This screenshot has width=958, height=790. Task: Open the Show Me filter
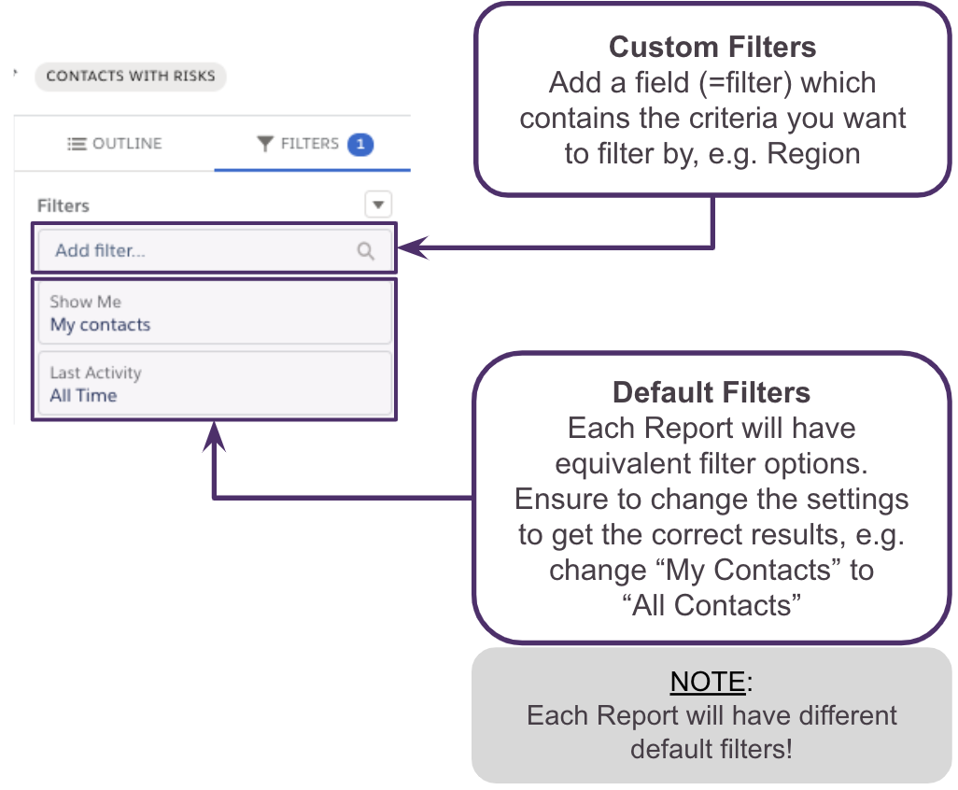pos(214,314)
